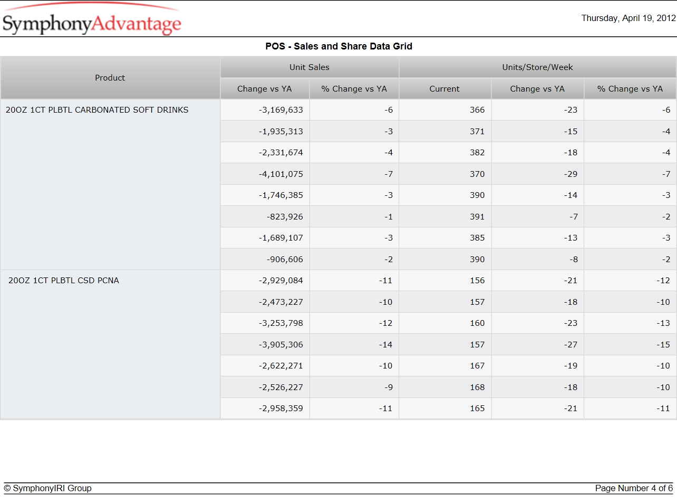
Task: Click the -823,926 unit sales cell
Action: (x=265, y=217)
